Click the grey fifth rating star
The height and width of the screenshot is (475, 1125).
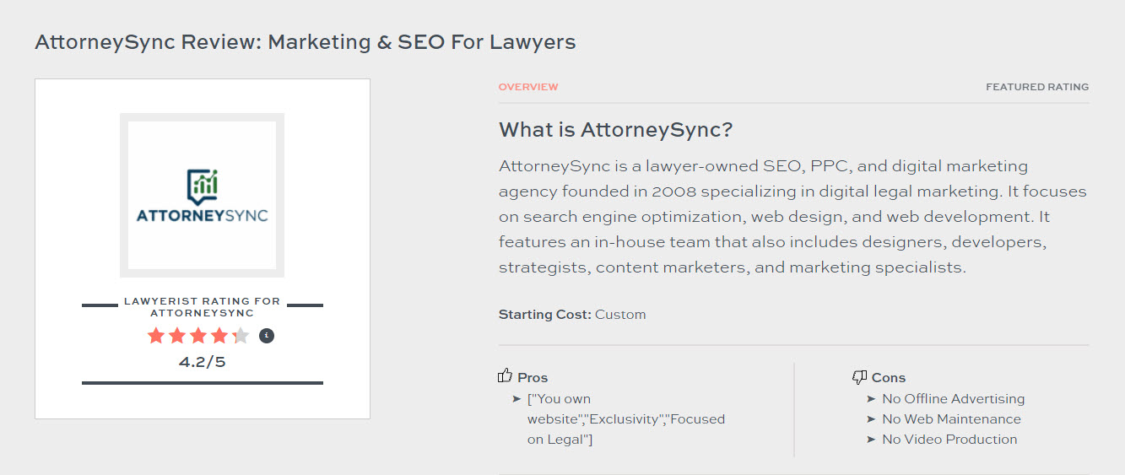coord(241,336)
